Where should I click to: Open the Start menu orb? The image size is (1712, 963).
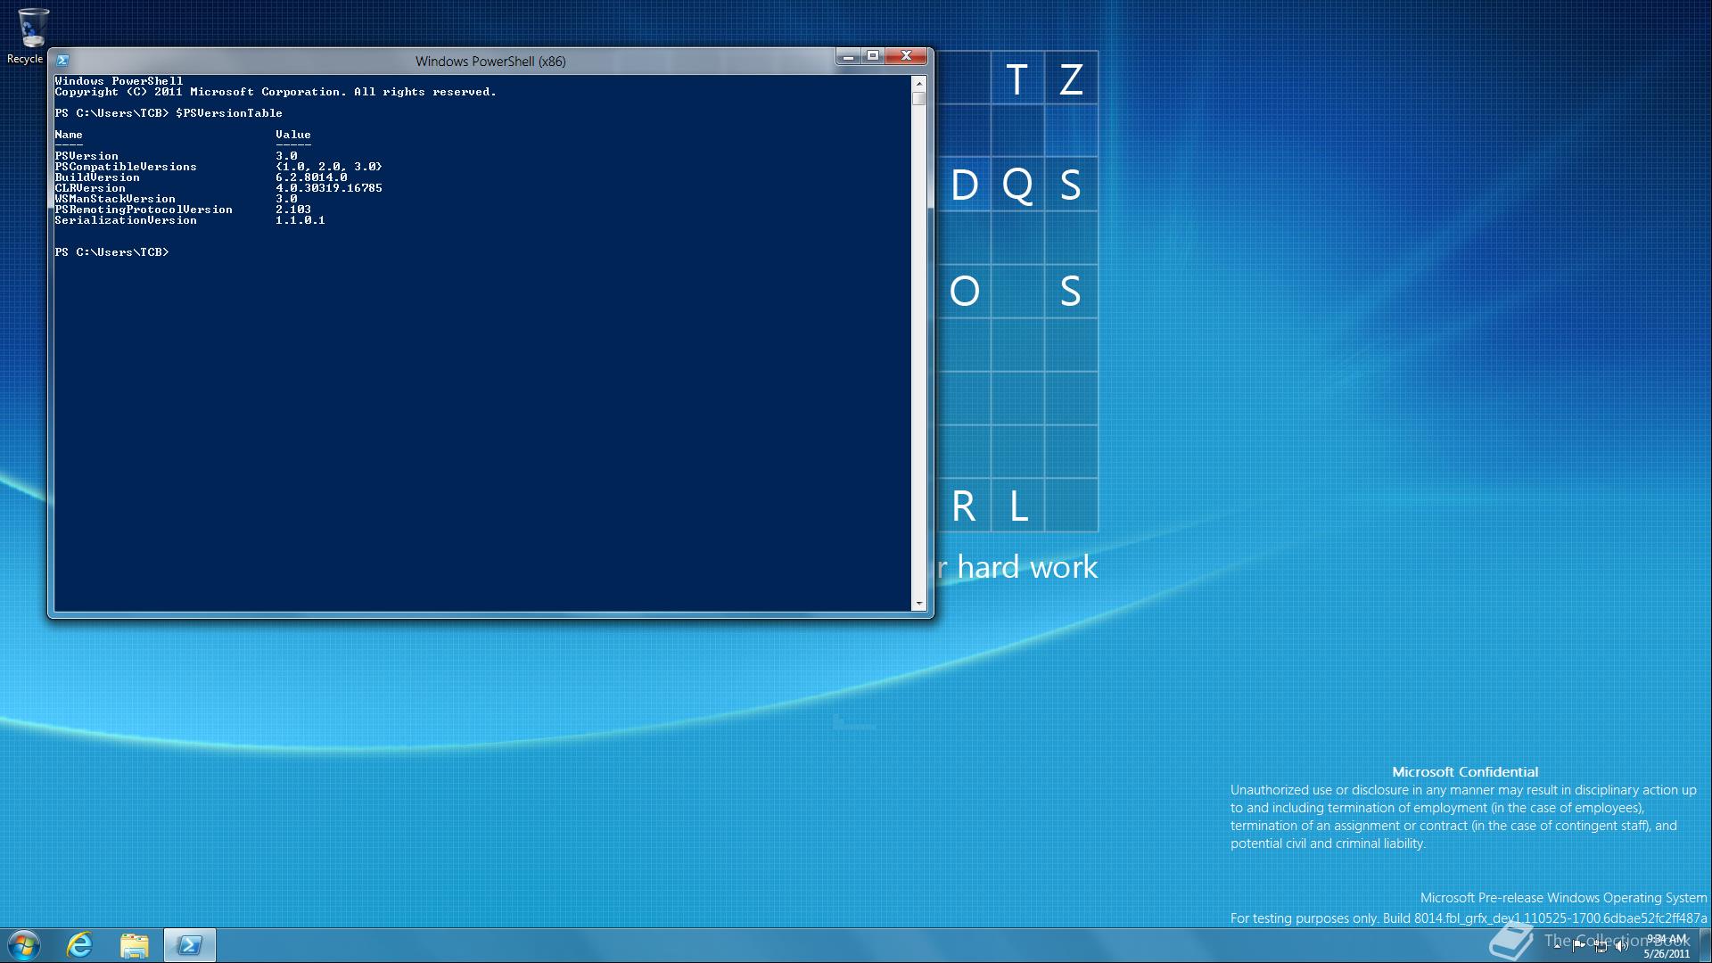pyautogui.click(x=24, y=945)
